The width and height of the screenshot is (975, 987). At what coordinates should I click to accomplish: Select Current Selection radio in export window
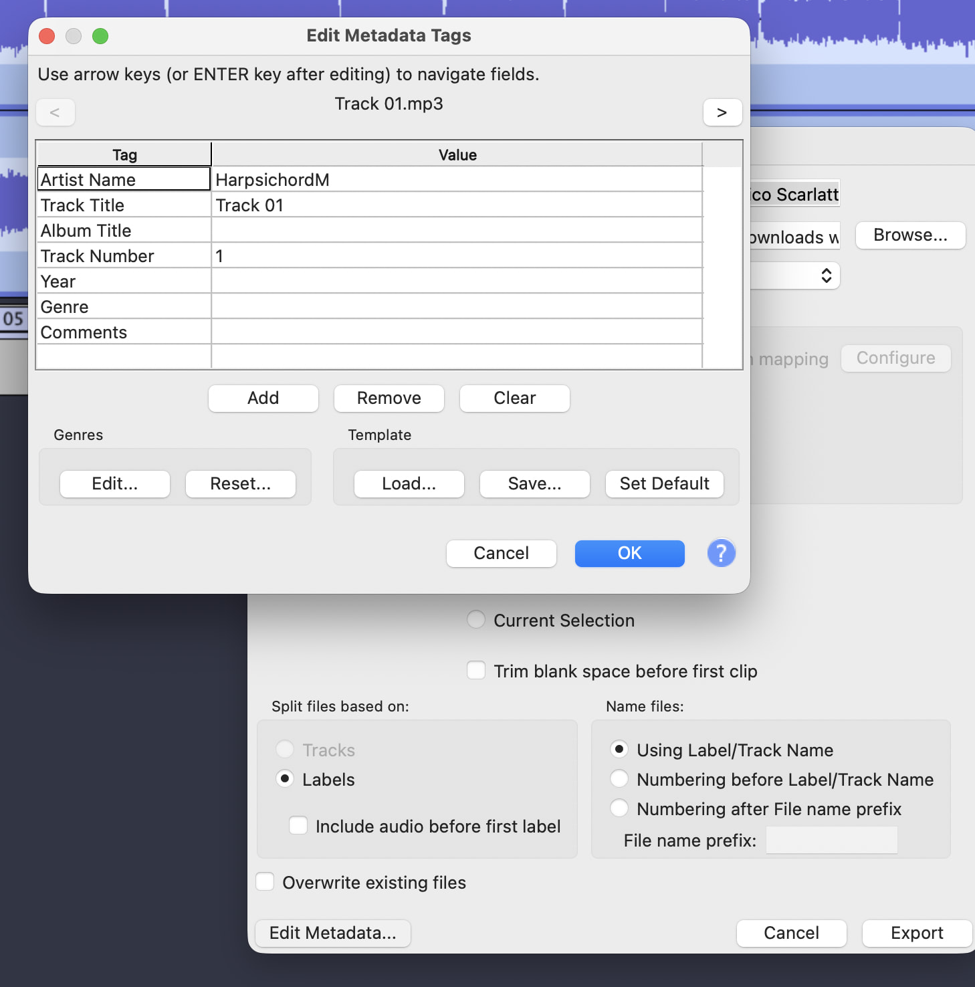click(x=476, y=620)
